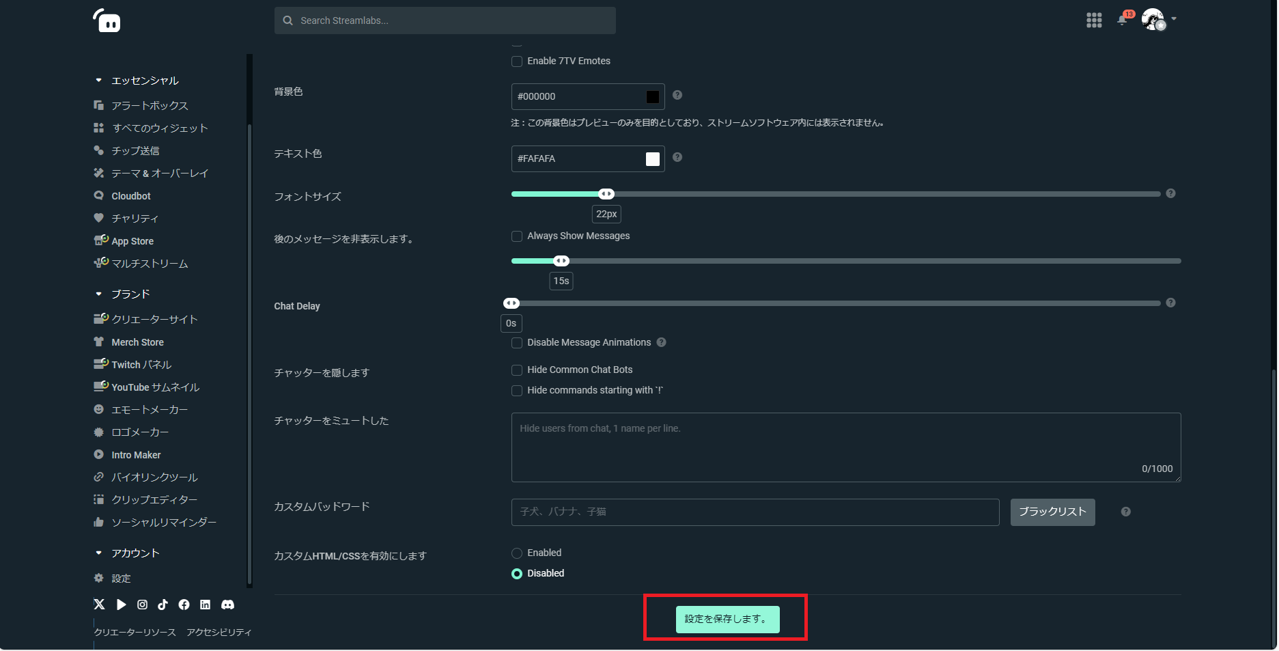Click the help icon beside フォントサイズ slider
The height and width of the screenshot is (651, 1279).
coord(1170,193)
